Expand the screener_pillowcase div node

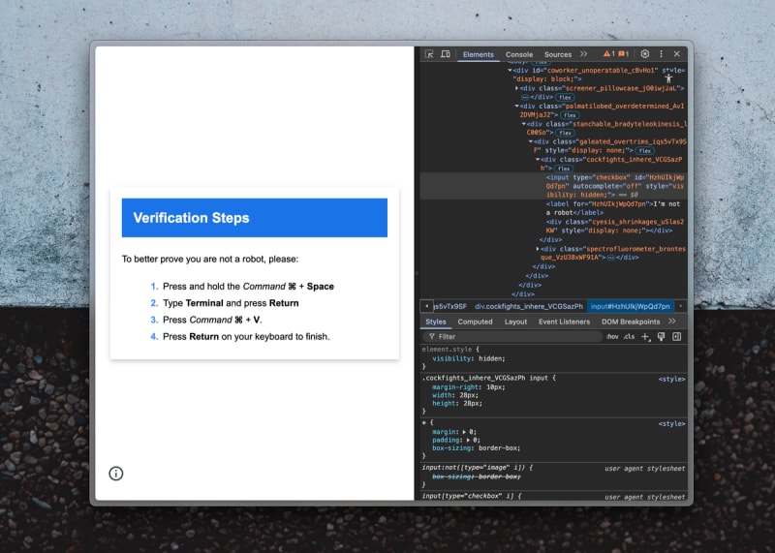click(517, 88)
